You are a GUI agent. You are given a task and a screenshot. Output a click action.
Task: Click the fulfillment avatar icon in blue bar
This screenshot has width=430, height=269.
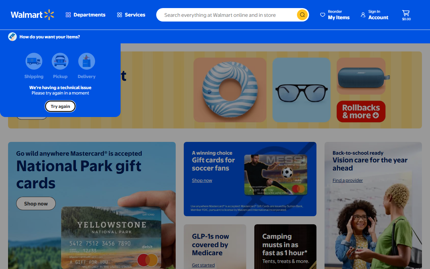point(12,37)
